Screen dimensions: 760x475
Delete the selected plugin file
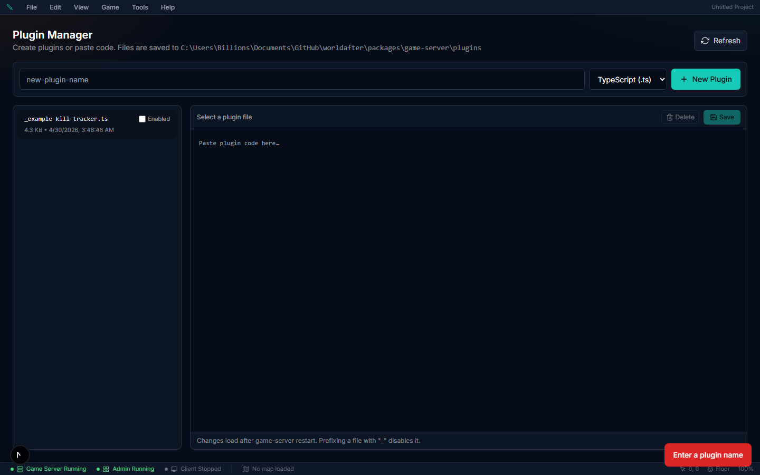coord(680,117)
